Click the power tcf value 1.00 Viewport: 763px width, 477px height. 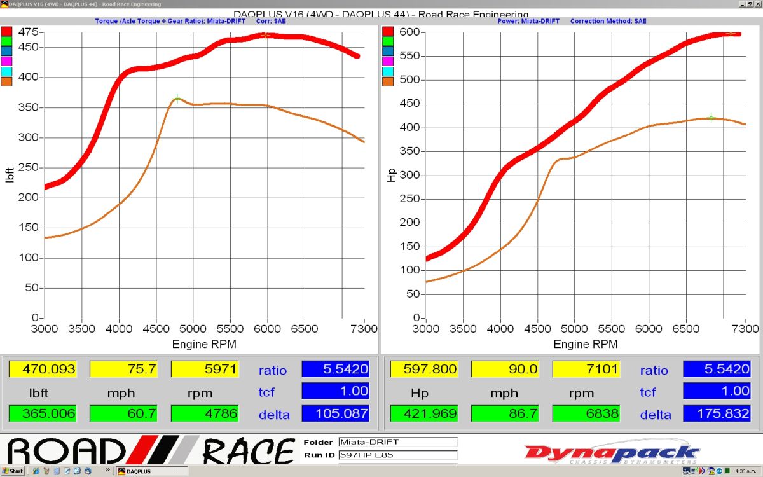[x=717, y=391]
